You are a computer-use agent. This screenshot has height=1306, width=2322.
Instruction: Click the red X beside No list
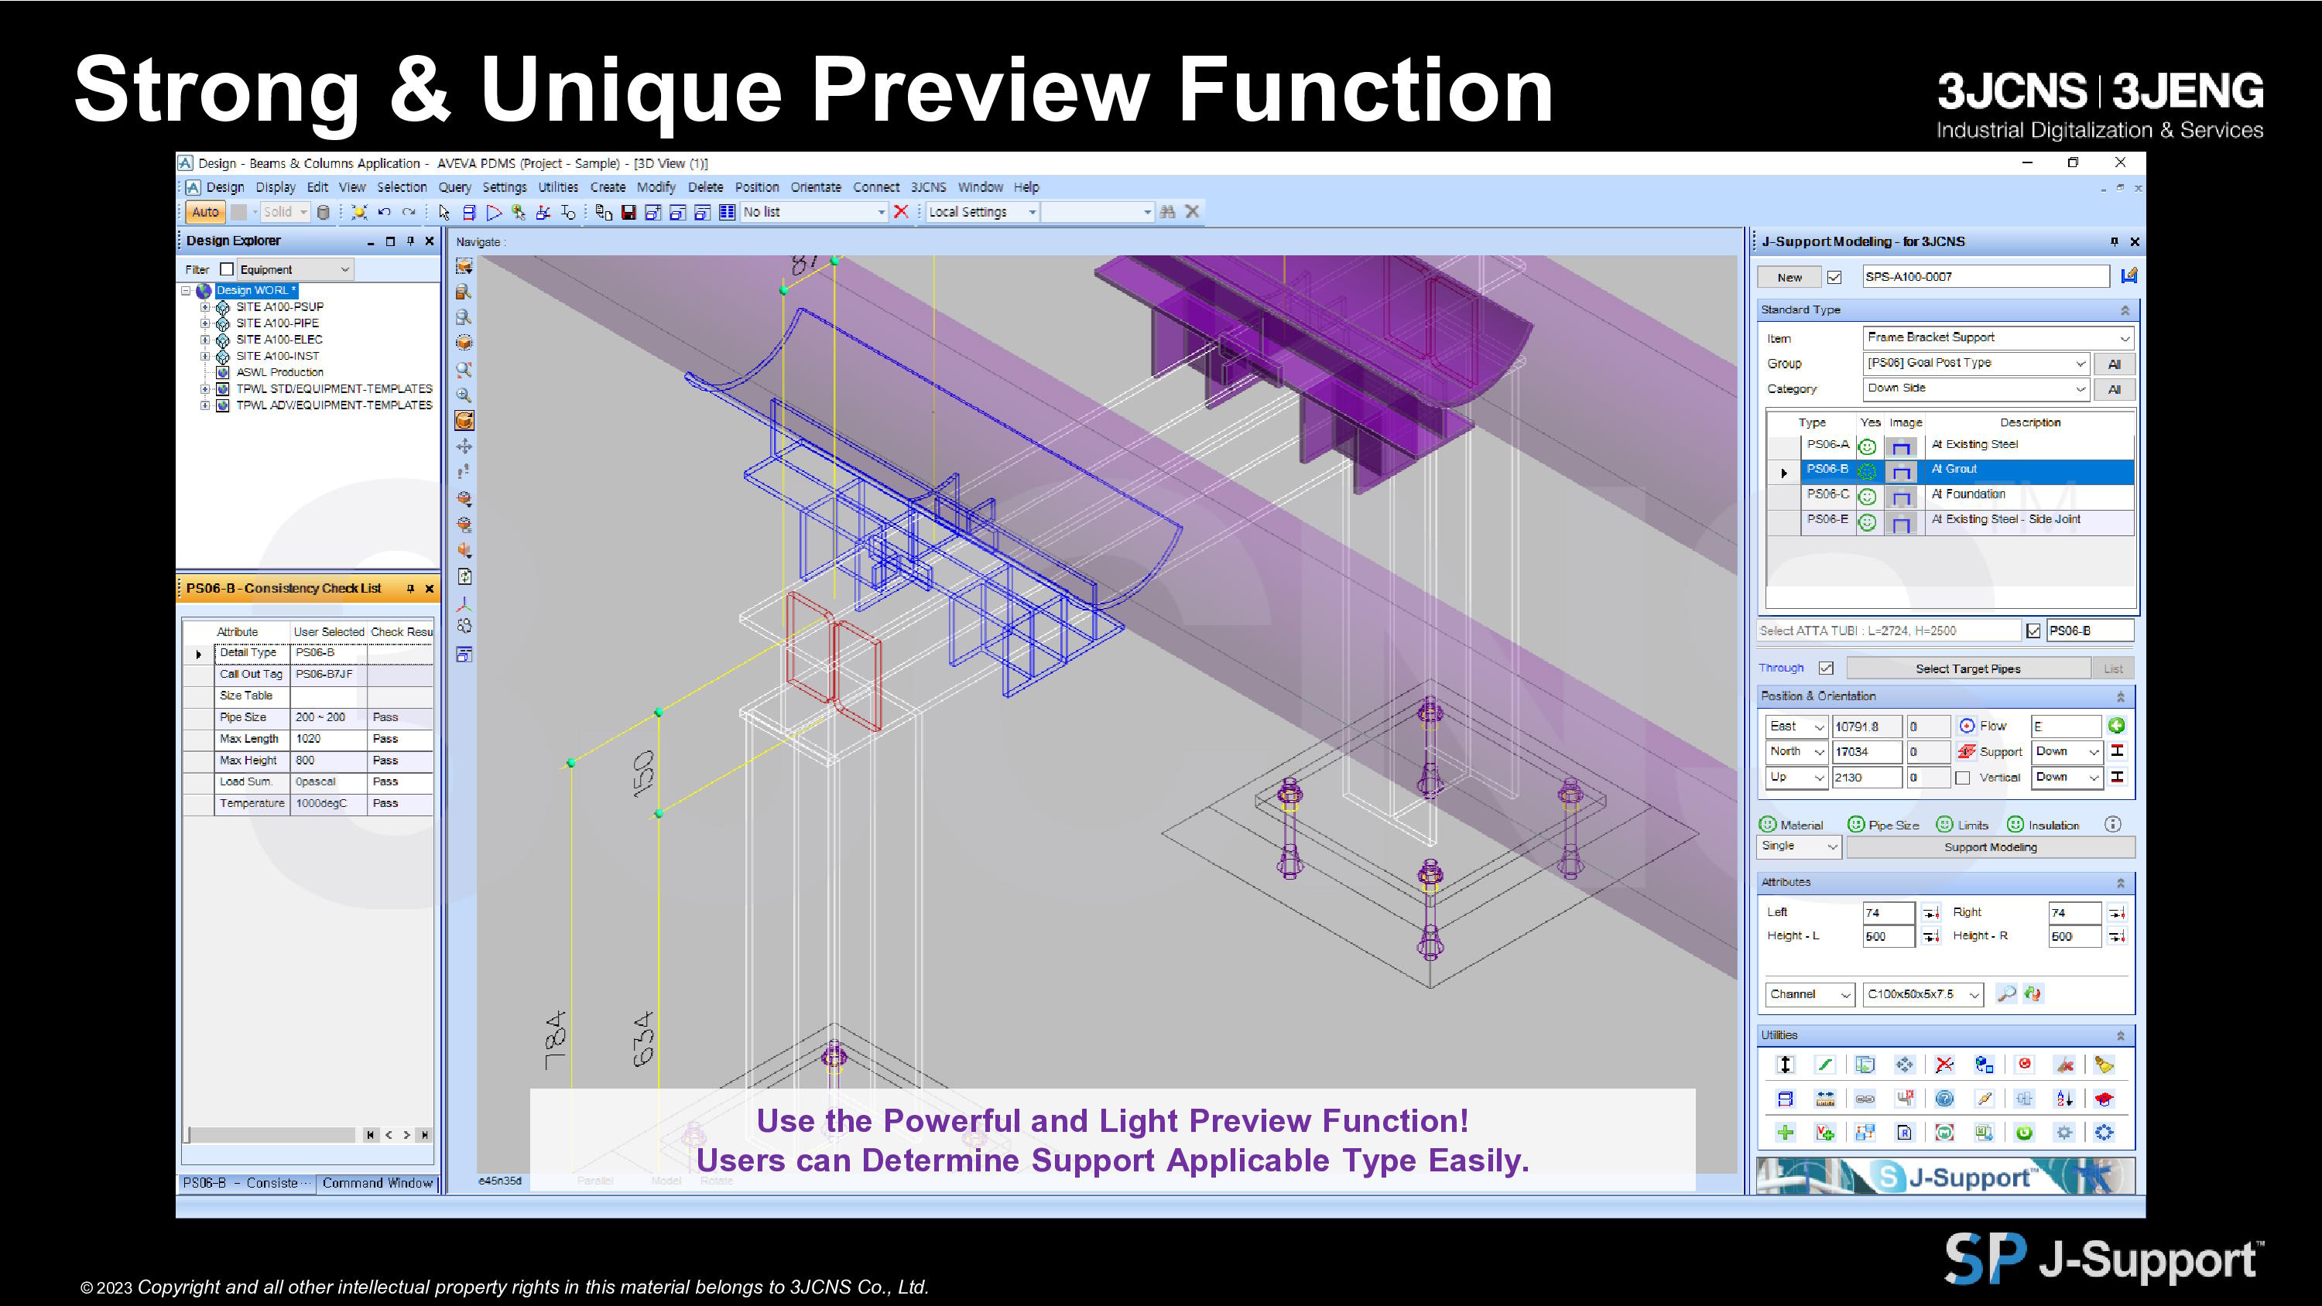pos(900,212)
